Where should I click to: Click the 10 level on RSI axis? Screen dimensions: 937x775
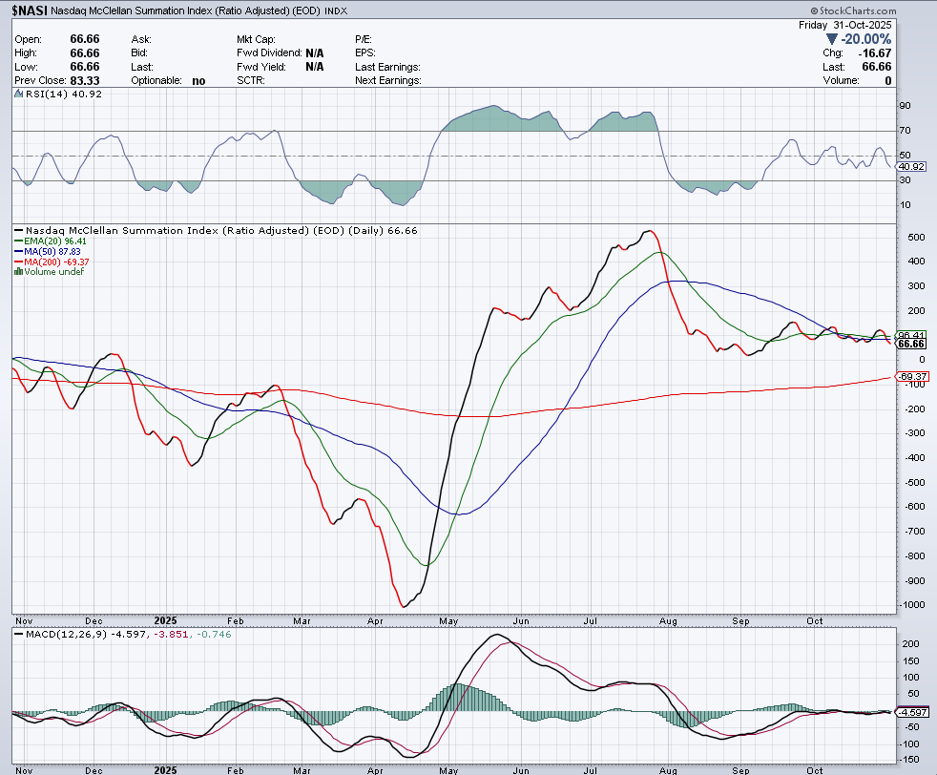pyautogui.click(x=905, y=205)
